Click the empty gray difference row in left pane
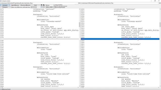 pos(39,39)
